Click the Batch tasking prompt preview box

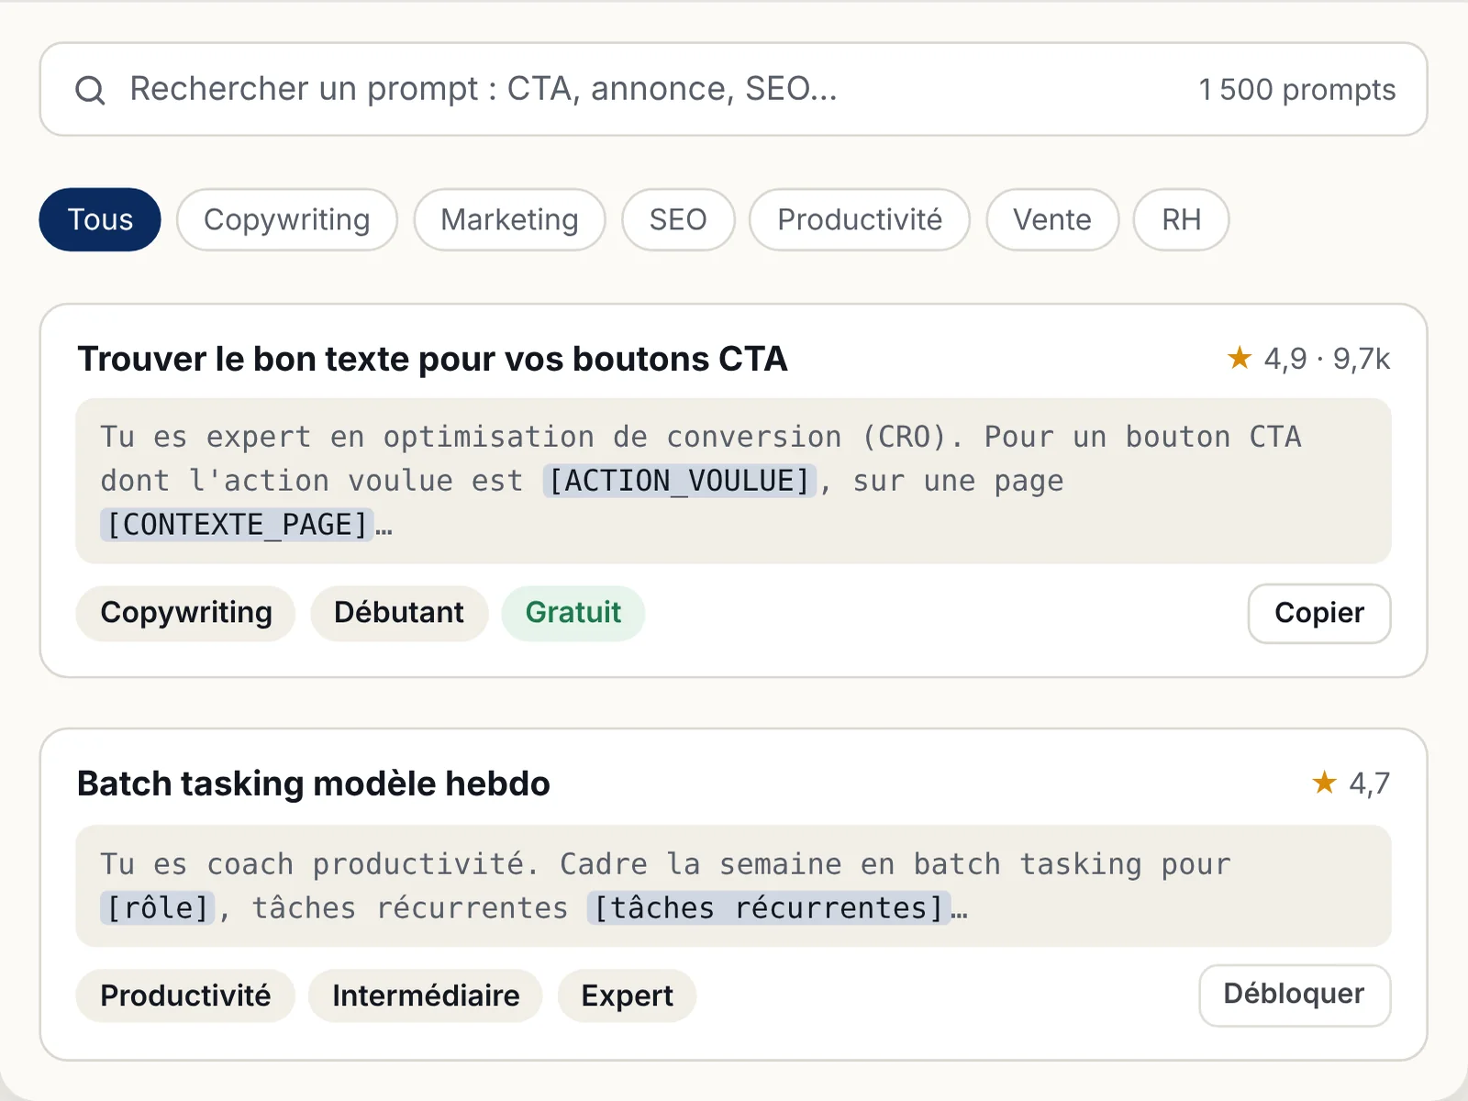733,885
